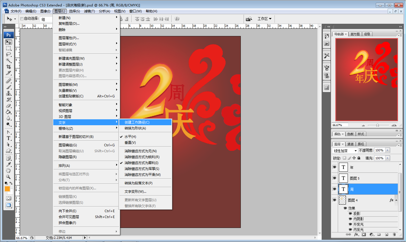This screenshot has height=242, width=406.
Task: Click the 周 layer thumbnail
Action: pyautogui.click(x=343, y=189)
